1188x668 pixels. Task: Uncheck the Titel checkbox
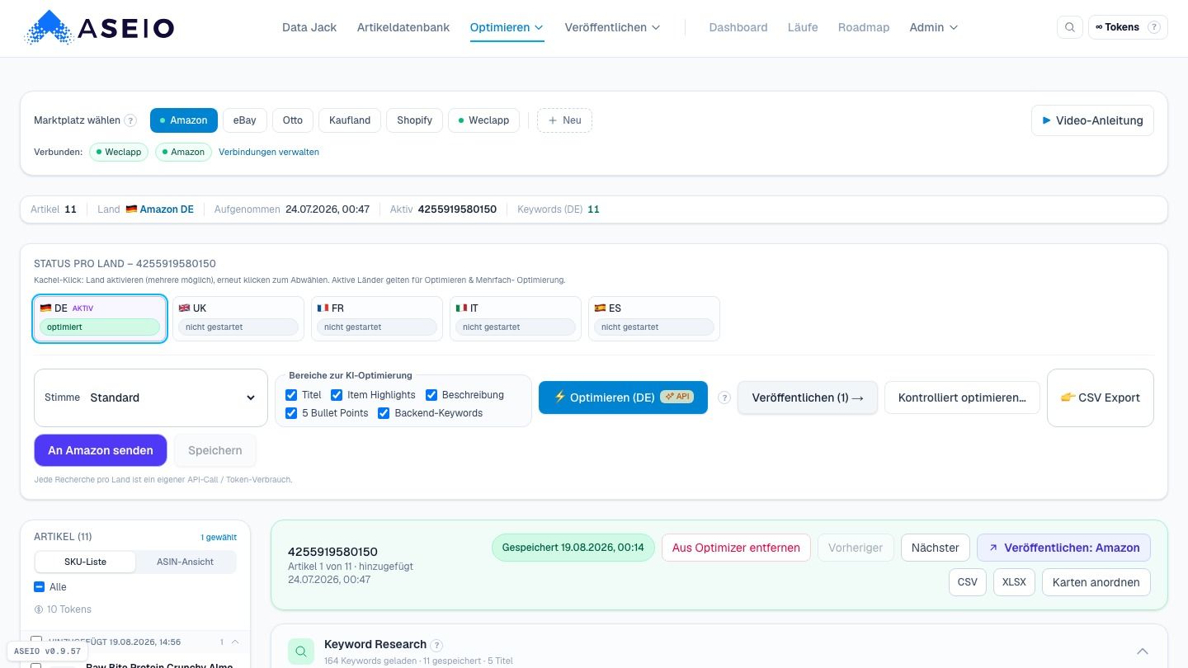(x=291, y=395)
